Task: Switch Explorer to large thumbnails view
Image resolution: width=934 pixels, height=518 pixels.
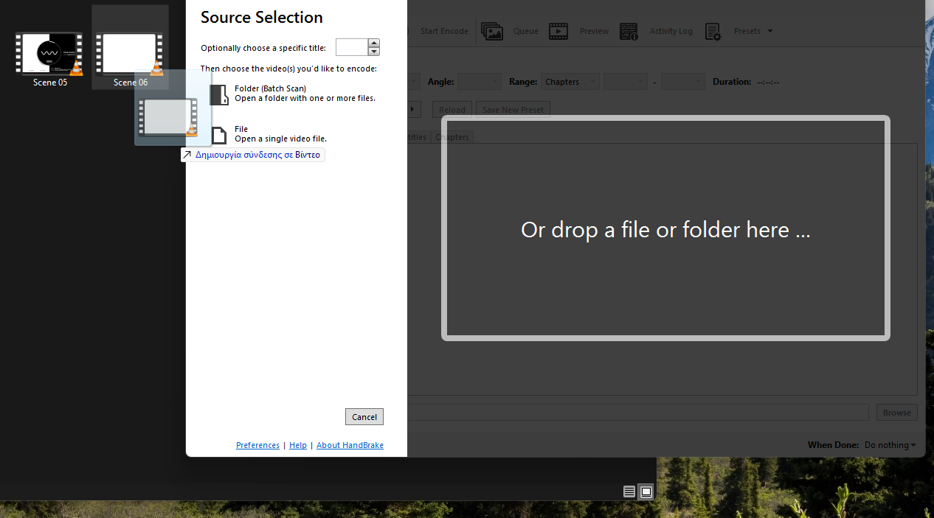Action: (646, 491)
